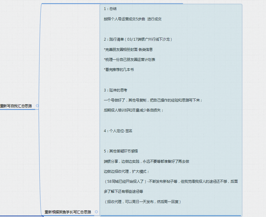Click the line 梳理一份自己朋友圈运营计划表
Viewport: 266px width, 217px height.
click(x=129, y=59)
